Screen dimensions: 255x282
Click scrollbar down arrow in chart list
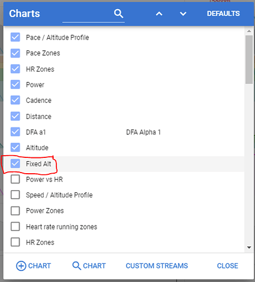tap(249, 248)
